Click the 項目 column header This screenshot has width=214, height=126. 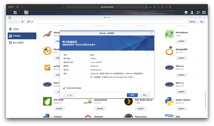coord(65,55)
